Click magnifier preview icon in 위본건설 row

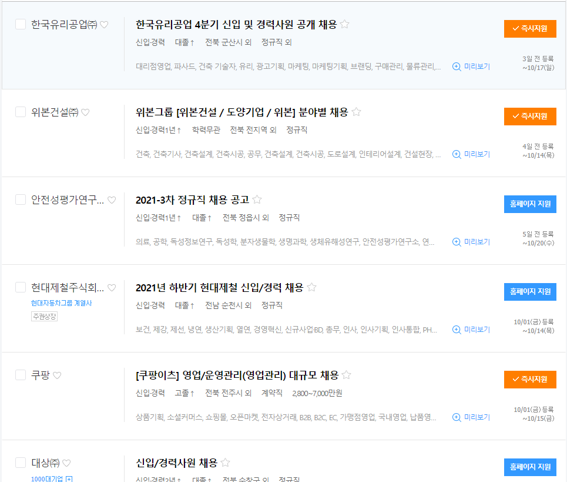tap(457, 154)
